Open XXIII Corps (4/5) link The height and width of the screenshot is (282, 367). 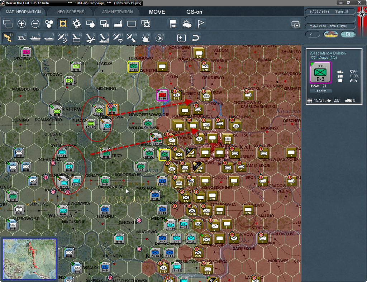coord(324,58)
